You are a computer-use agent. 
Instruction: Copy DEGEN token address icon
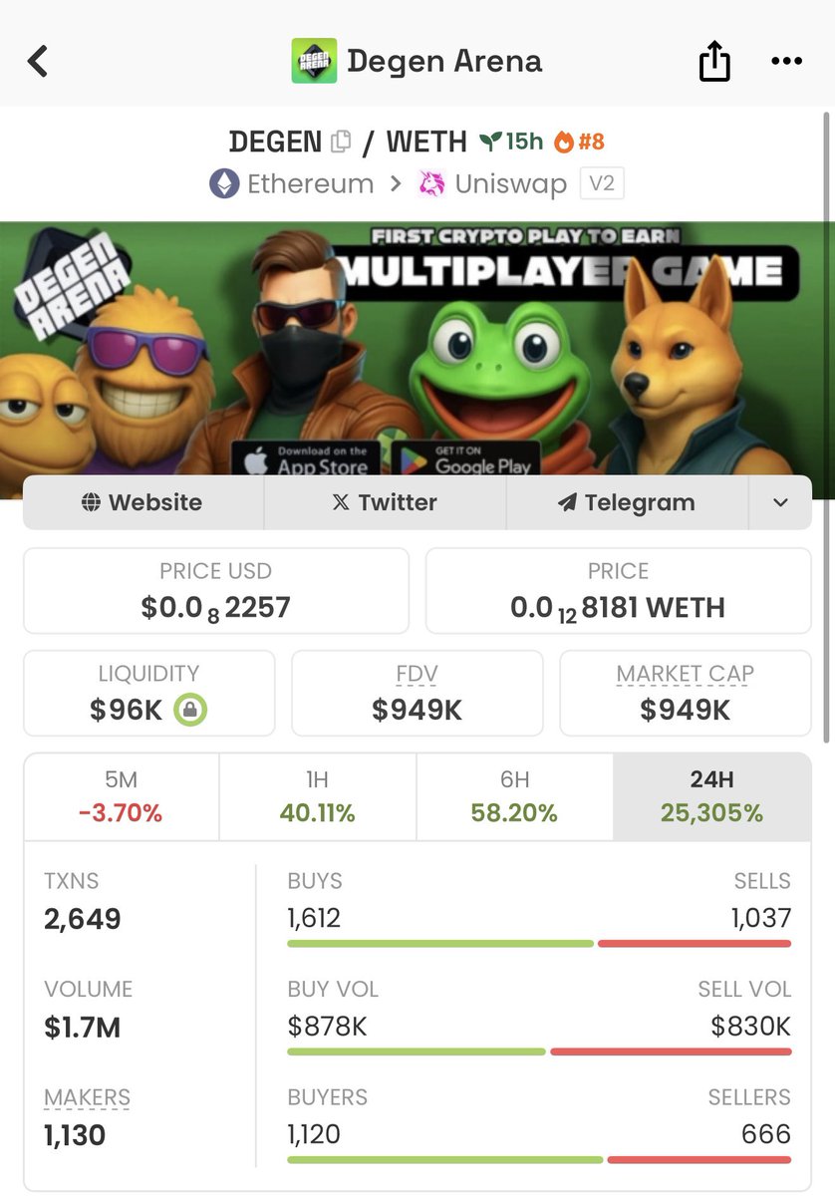(341, 142)
